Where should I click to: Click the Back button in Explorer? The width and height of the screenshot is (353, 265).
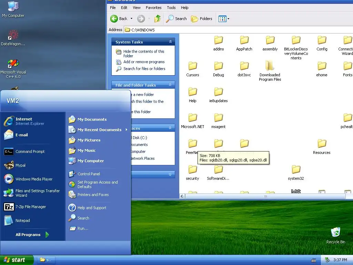pos(119,19)
